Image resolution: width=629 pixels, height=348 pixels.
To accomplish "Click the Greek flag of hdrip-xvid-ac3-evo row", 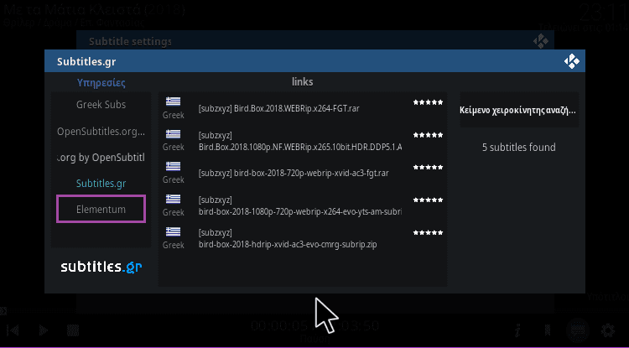I will coord(174,231).
